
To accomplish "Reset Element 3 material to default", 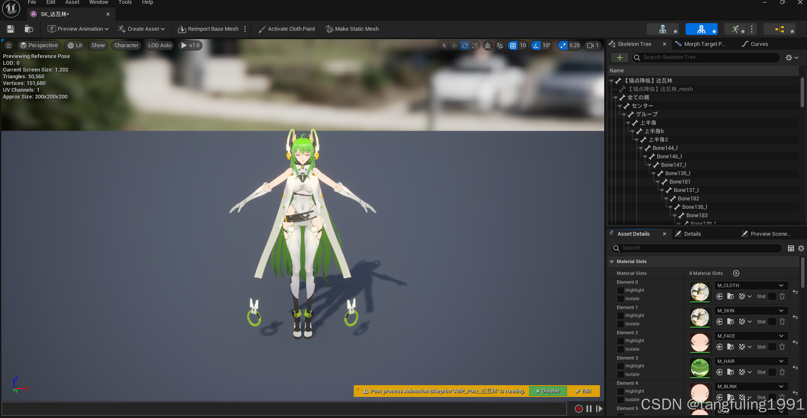I will point(795,367).
